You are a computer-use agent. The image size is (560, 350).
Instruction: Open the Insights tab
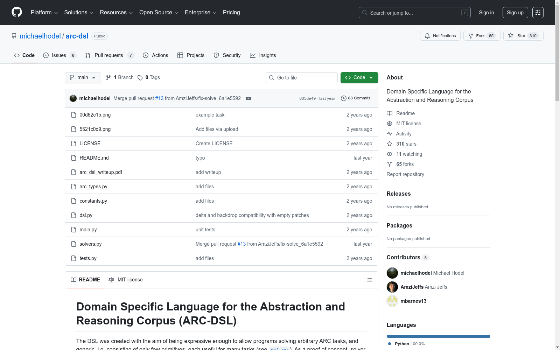(x=263, y=55)
